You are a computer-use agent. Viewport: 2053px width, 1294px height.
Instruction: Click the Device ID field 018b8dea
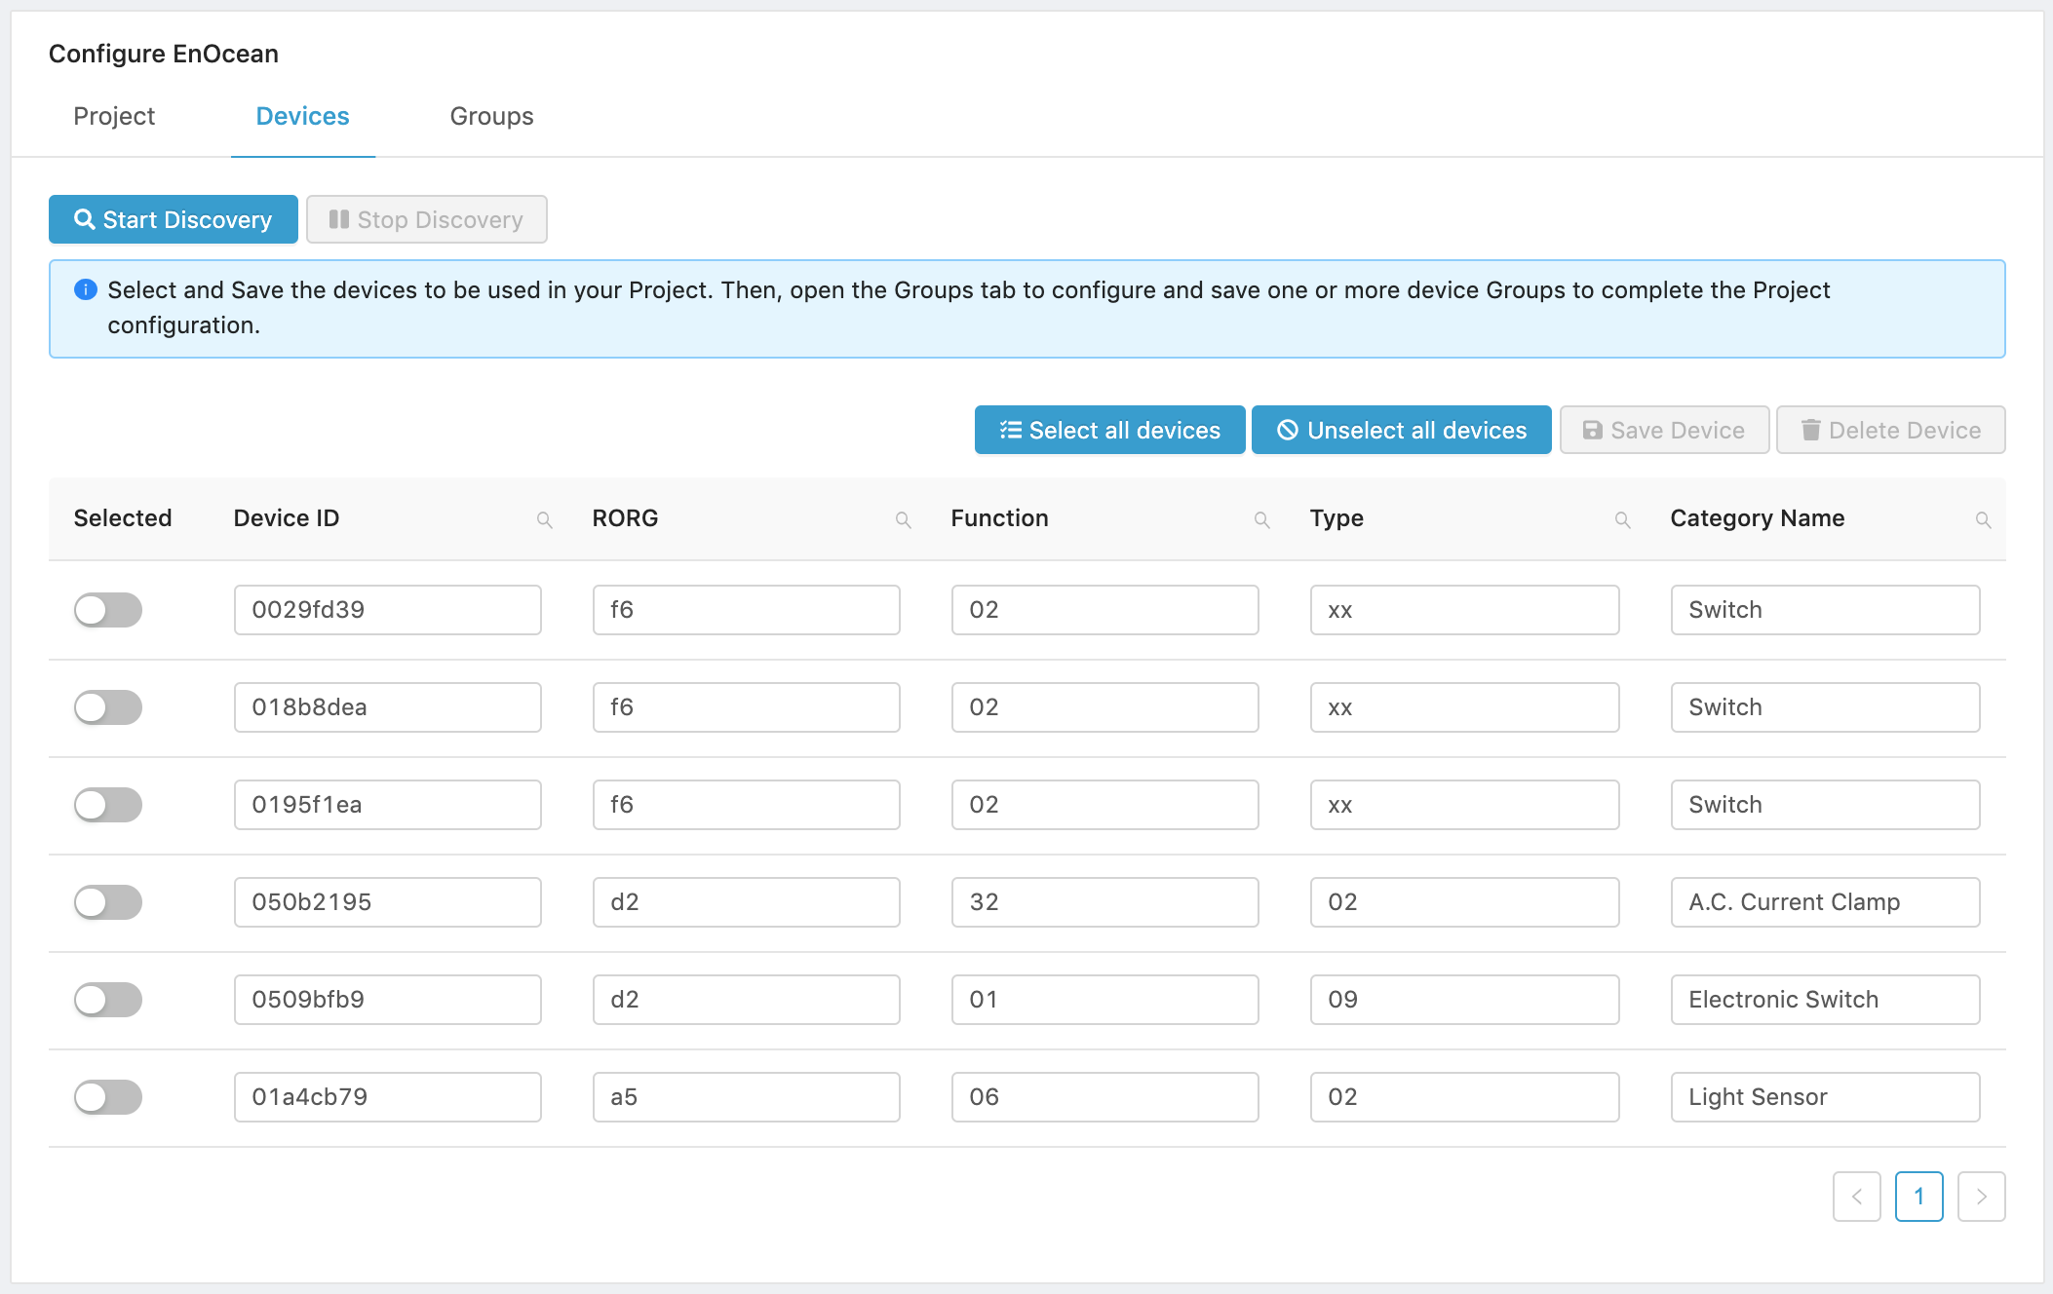coord(388,707)
